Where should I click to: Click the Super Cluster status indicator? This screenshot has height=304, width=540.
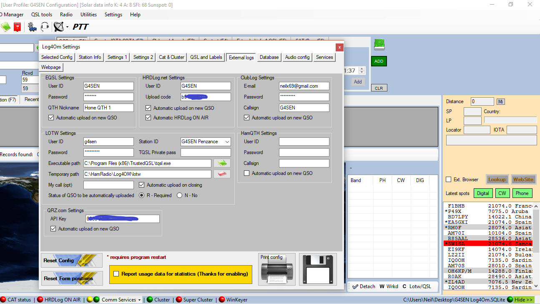[194, 300]
